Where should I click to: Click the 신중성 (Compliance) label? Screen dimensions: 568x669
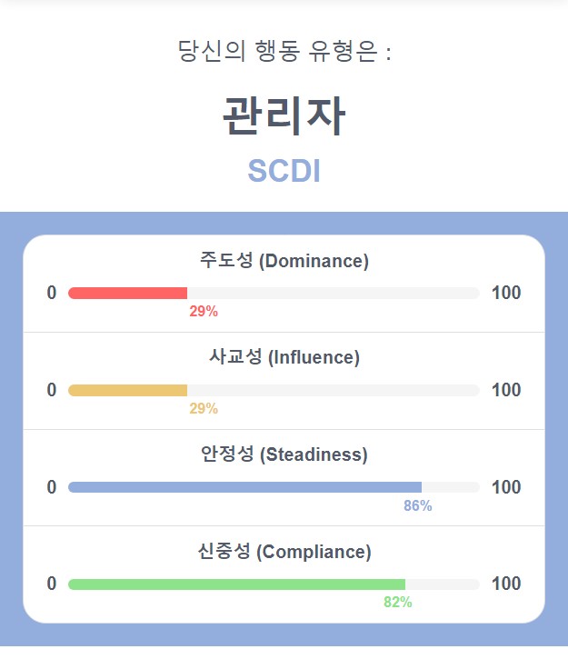284,551
